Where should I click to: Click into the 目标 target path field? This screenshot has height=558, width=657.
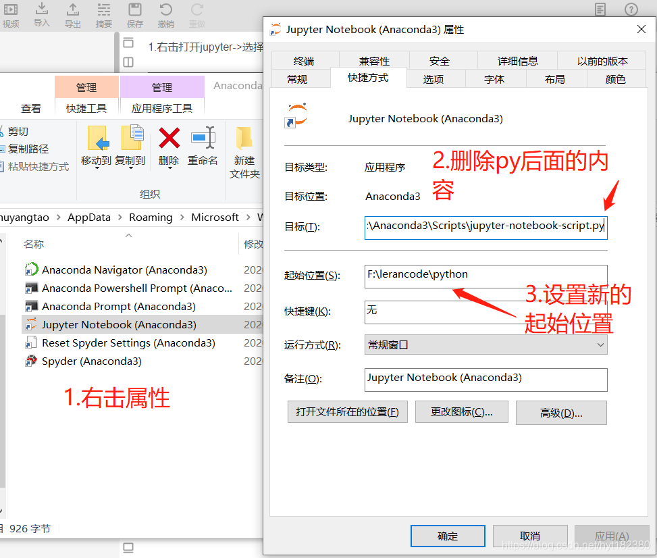coord(485,228)
